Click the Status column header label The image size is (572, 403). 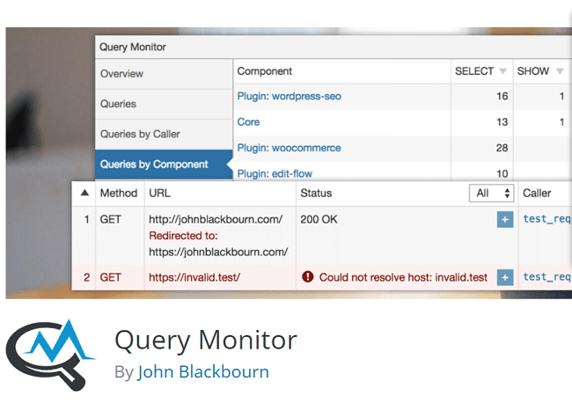316,193
